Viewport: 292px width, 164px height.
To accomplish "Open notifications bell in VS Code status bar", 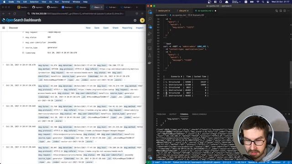I will [x=289, y=162].
